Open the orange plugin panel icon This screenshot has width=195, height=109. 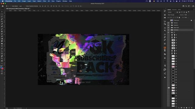click(165, 48)
